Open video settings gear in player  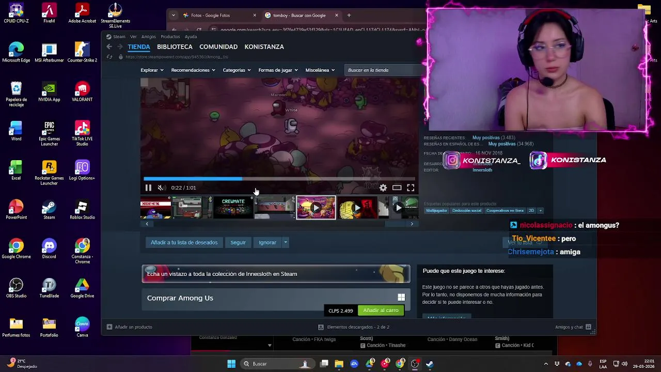tap(383, 188)
